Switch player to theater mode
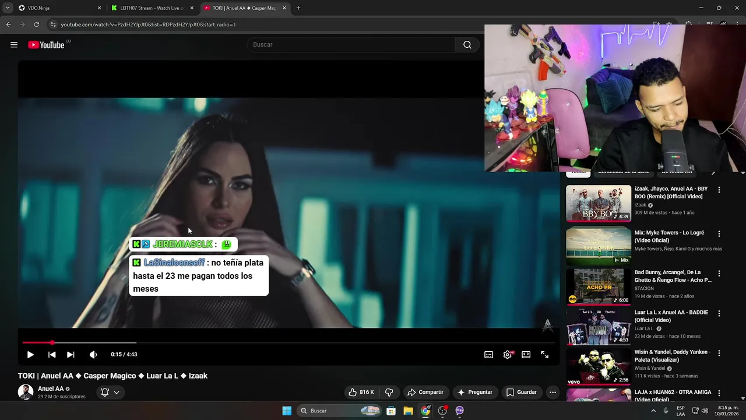 point(526,355)
